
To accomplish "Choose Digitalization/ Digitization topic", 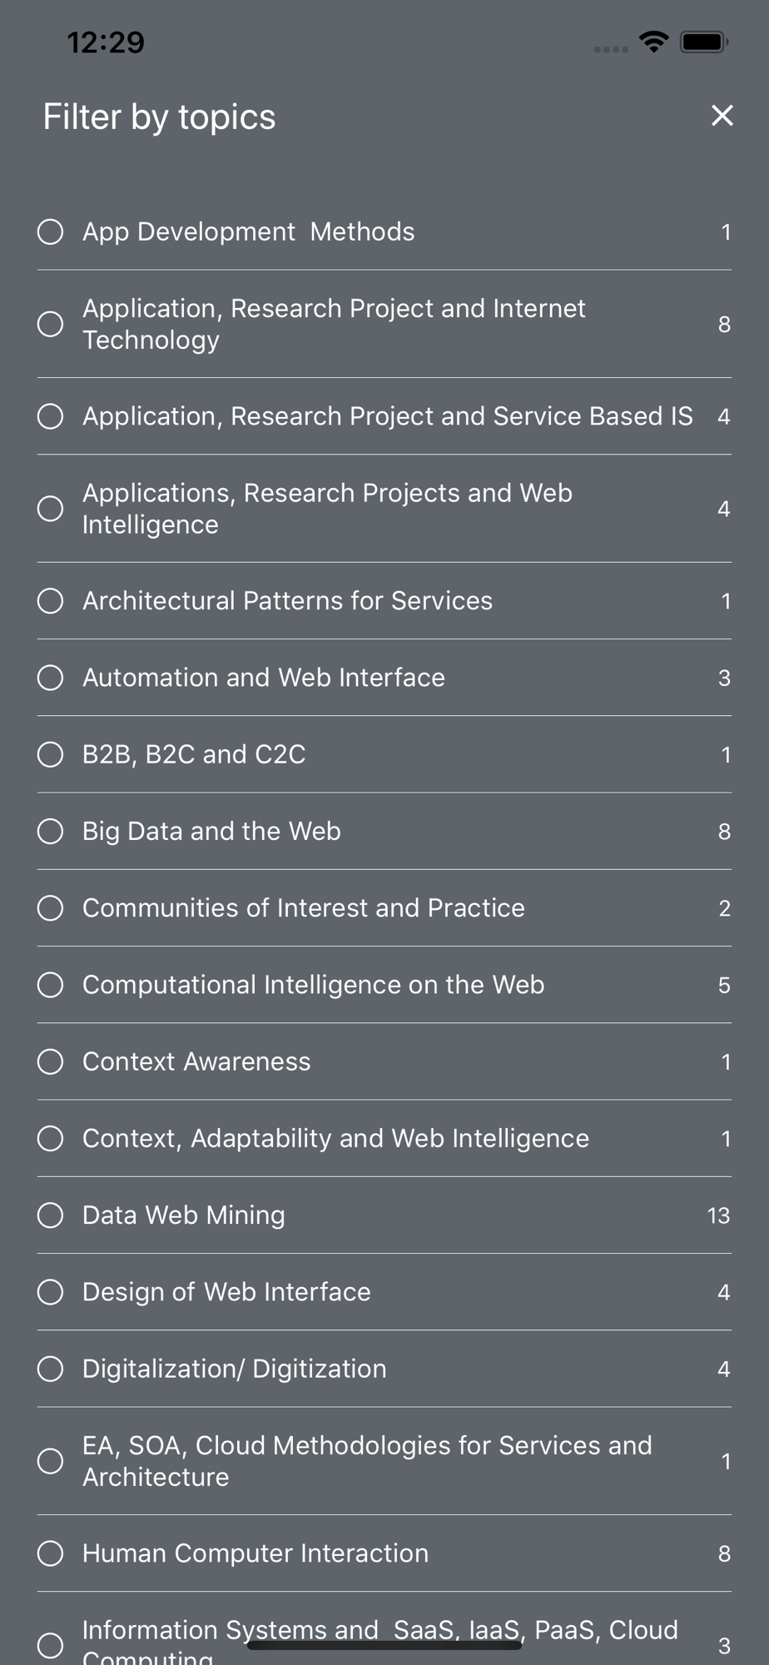I will click(x=51, y=1369).
